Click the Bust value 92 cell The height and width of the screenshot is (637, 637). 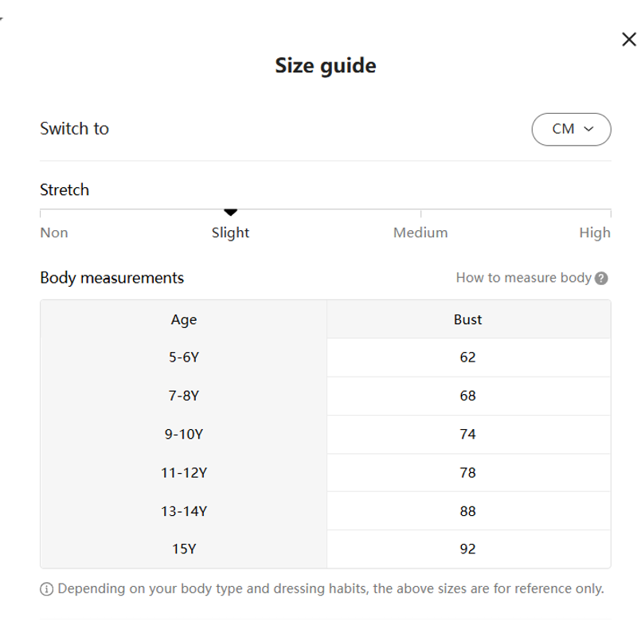[x=468, y=549]
